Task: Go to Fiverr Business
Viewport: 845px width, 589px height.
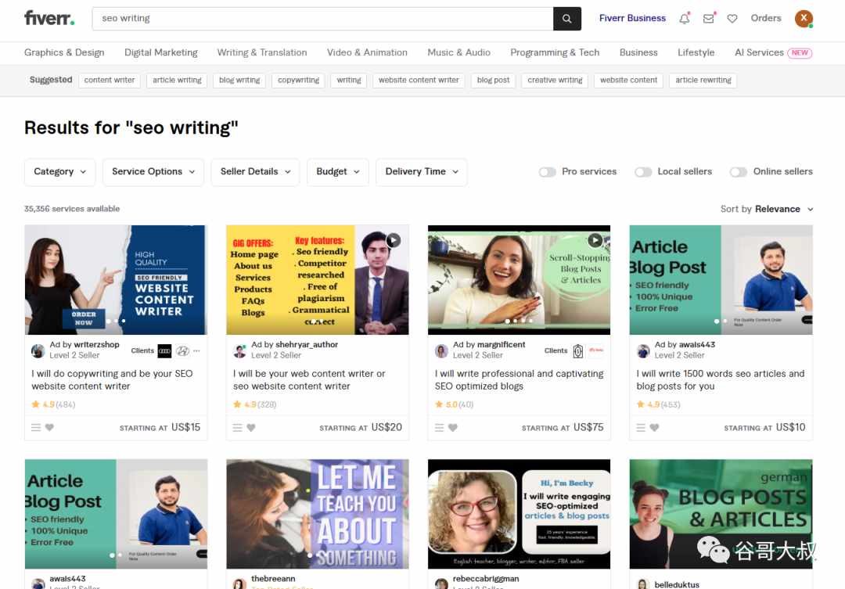Action: [632, 18]
